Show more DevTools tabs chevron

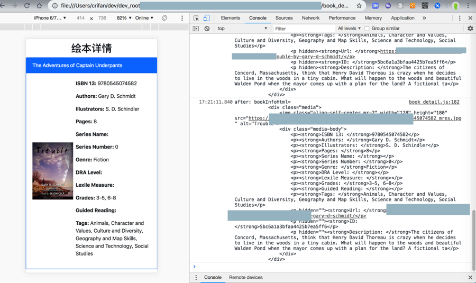coord(424,18)
